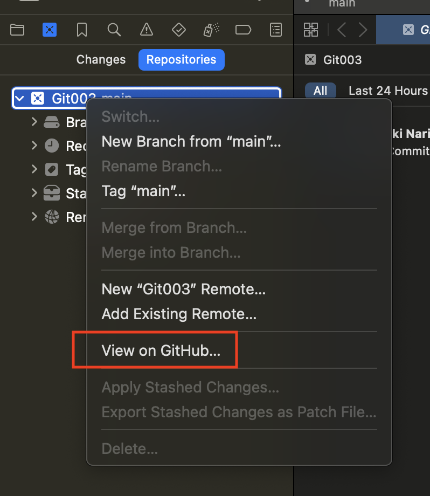
Task: Choose New "Git003" Remote… menu item
Action: pyautogui.click(x=239, y=289)
